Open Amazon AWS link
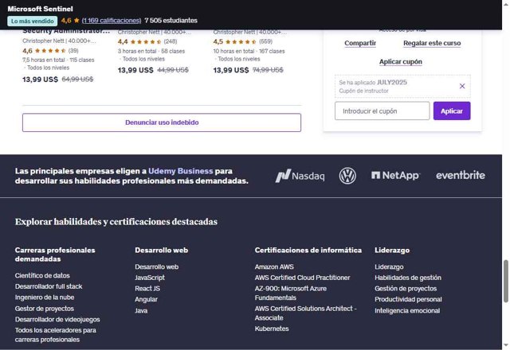This screenshot has height=350, width=510. click(274, 267)
